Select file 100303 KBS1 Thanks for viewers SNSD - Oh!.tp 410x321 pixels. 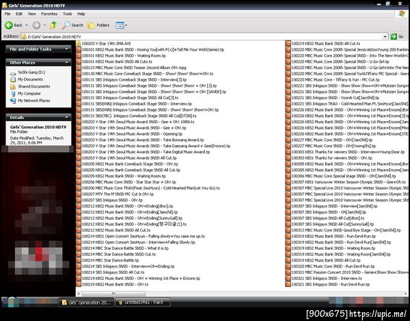point(329,158)
